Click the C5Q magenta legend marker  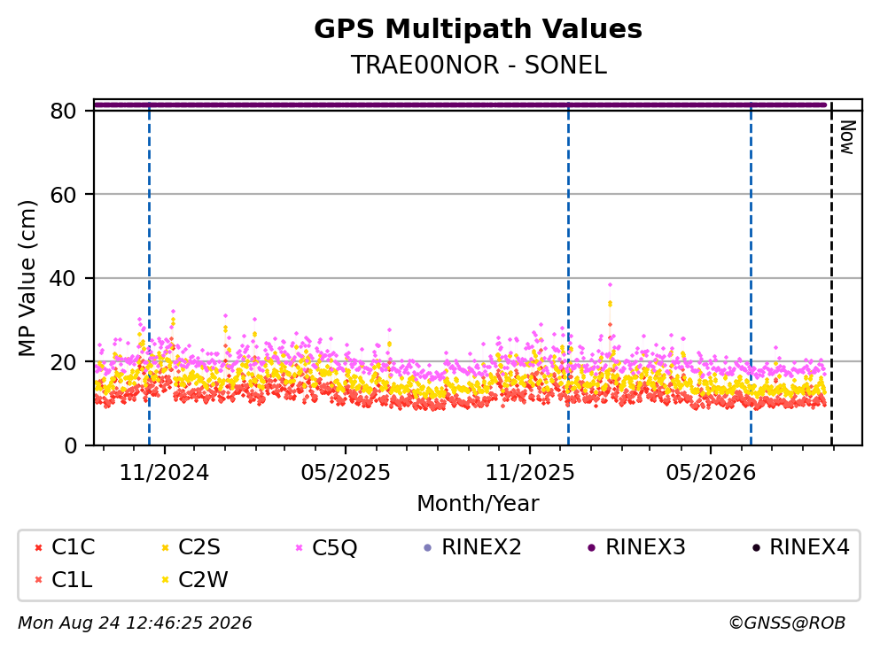click(299, 547)
